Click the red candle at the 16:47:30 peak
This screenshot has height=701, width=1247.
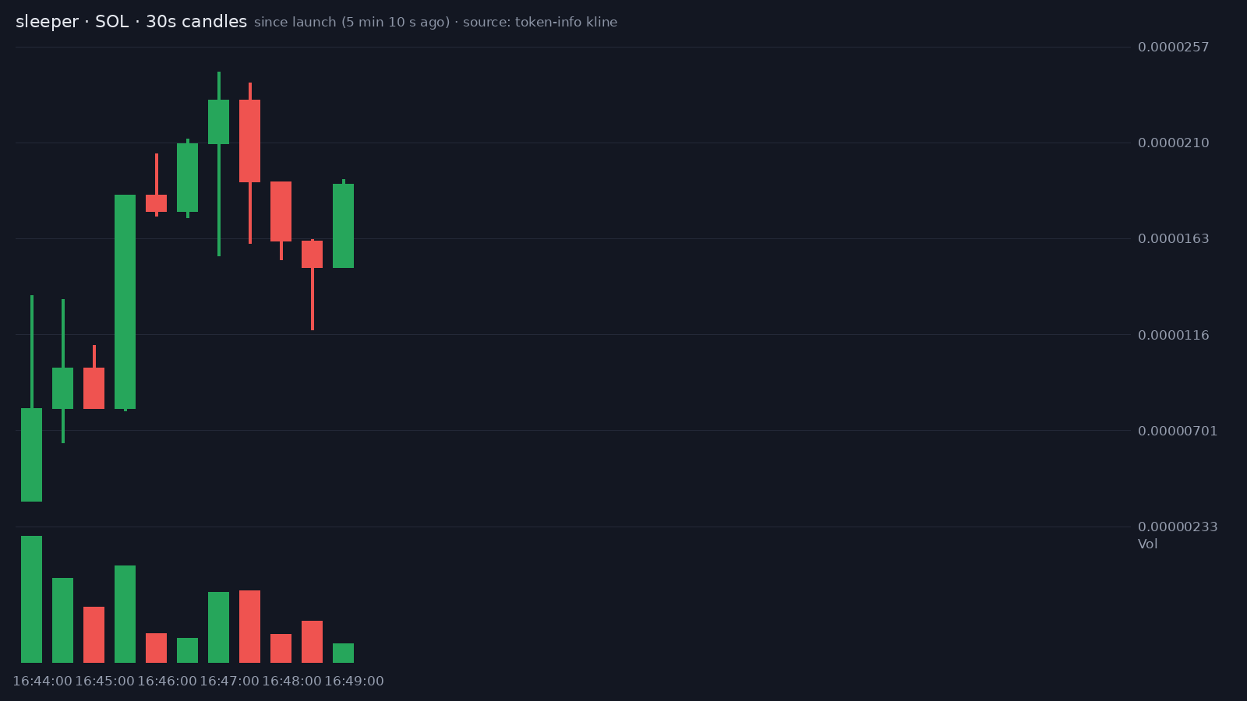249,141
